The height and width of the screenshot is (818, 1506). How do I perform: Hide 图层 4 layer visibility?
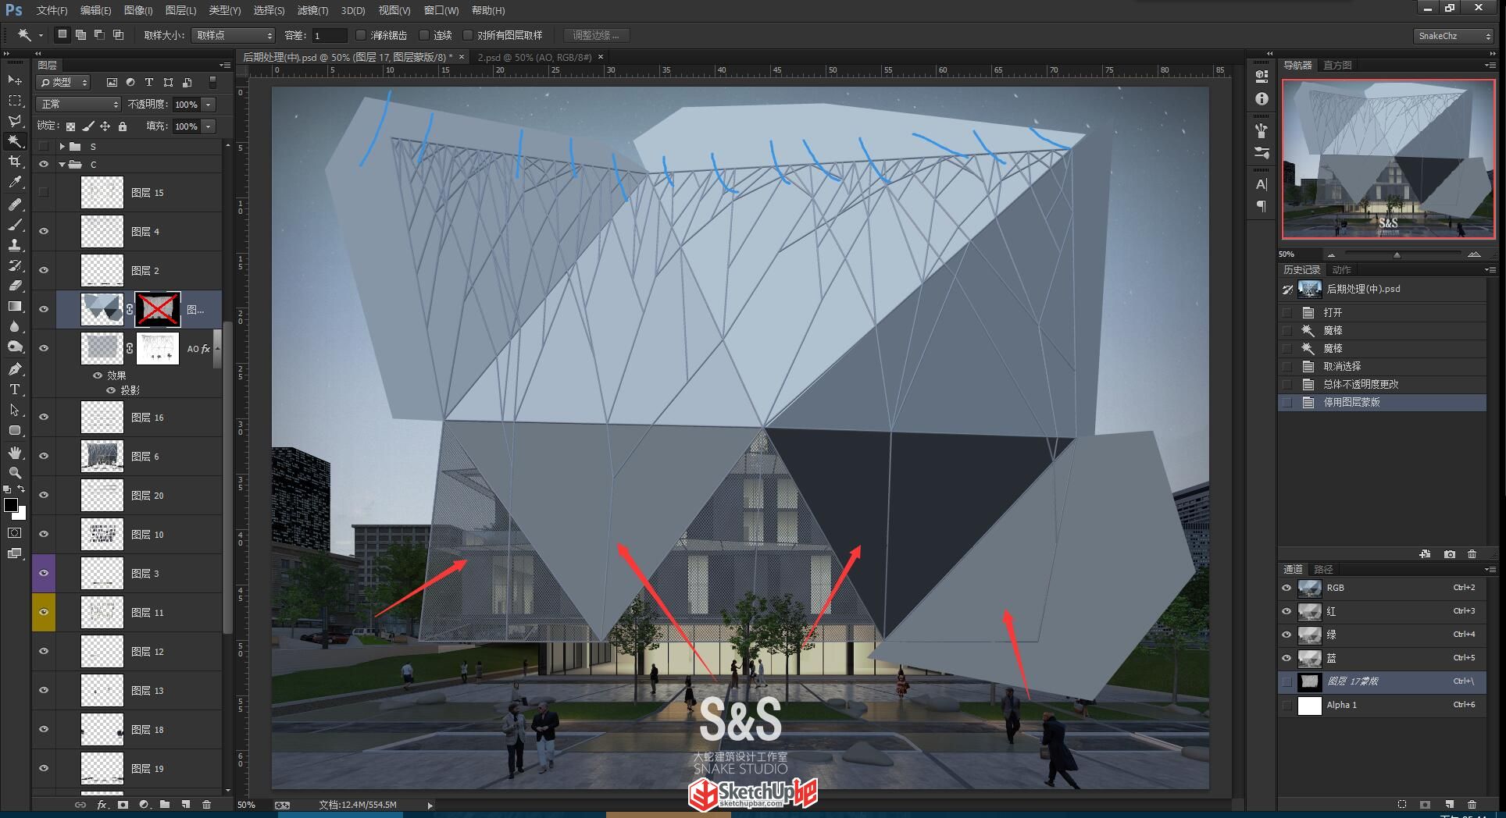[x=44, y=231]
